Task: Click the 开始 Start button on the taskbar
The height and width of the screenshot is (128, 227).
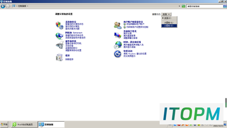Action: pos(4,124)
